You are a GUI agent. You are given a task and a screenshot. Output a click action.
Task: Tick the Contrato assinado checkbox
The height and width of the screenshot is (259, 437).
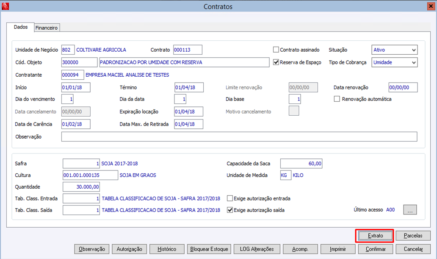[276, 50]
